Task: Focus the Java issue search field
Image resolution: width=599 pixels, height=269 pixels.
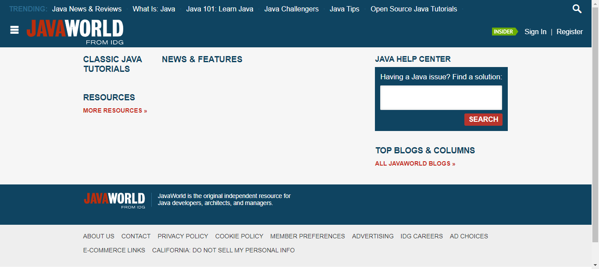Action: [441, 98]
